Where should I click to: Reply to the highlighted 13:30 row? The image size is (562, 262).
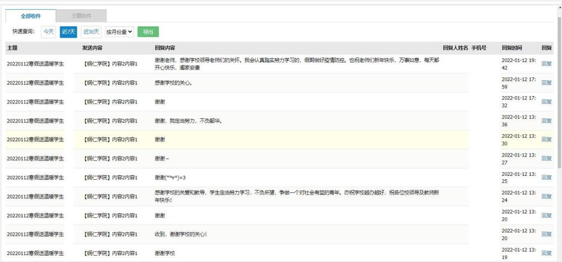pyautogui.click(x=547, y=140)
